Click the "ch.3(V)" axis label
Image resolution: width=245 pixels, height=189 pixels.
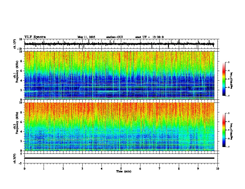point(15,158)
